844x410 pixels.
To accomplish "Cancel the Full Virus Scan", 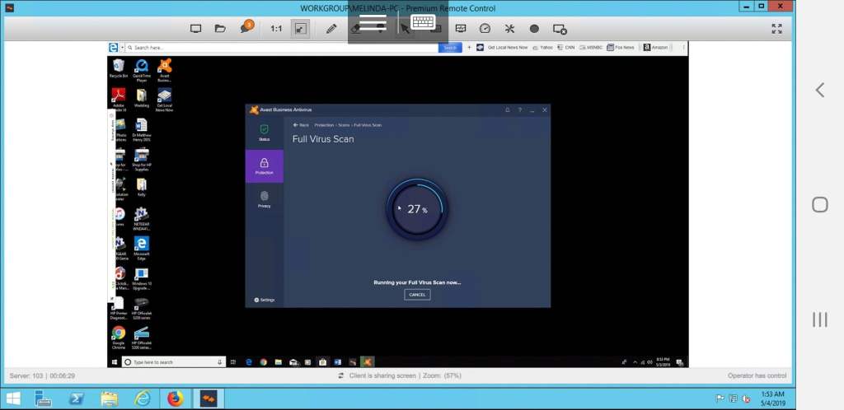I will pos(417,295).
